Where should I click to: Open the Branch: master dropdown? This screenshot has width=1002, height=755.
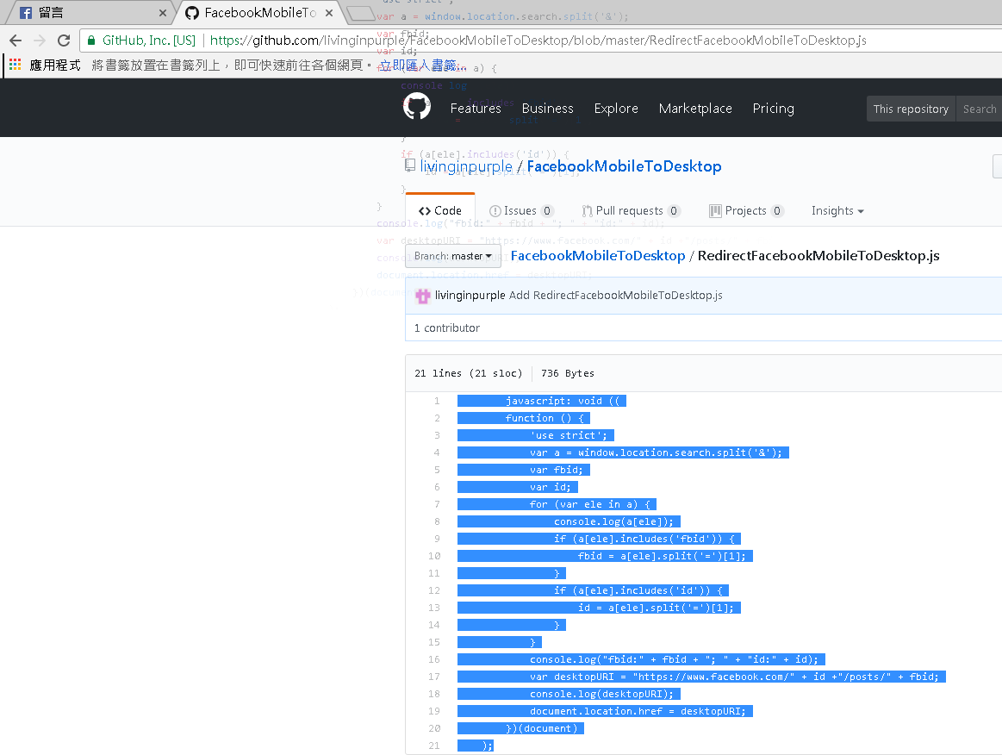click(x=453, y=256)
